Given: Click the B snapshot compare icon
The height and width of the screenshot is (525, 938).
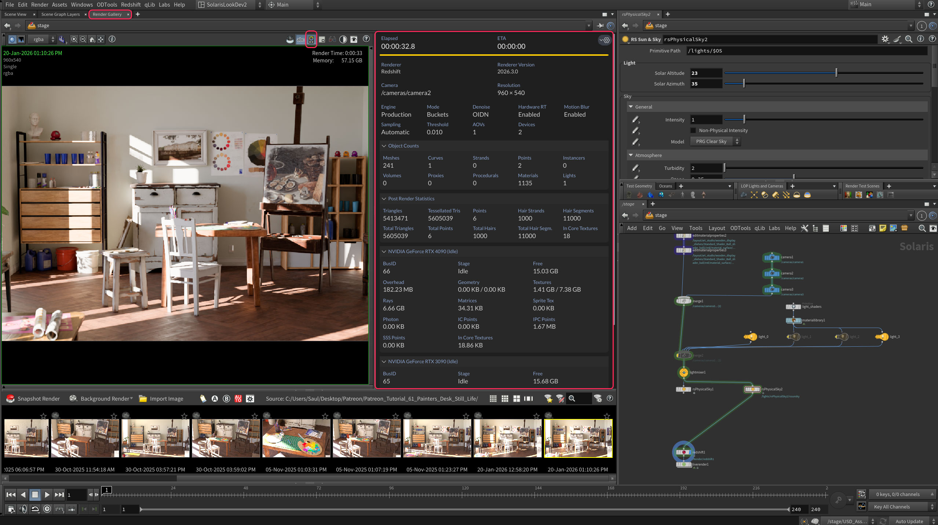Looking at the screenshot, I should coord(227,399).
